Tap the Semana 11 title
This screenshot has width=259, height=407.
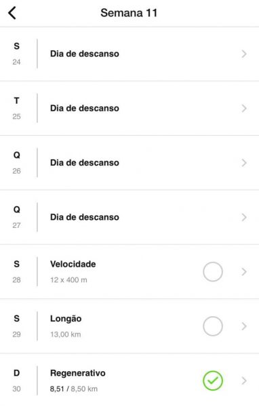pyautogui.click(x=129, y=13)
